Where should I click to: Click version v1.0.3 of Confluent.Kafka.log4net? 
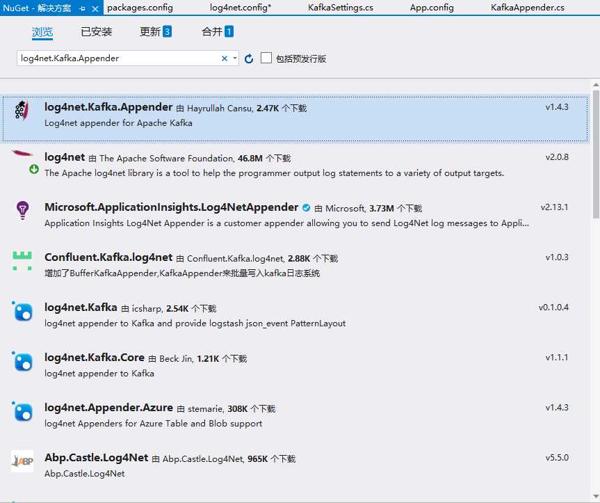click(x=557, y=257)
